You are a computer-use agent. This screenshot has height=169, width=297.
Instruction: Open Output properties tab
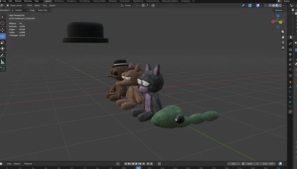[290, 55]
